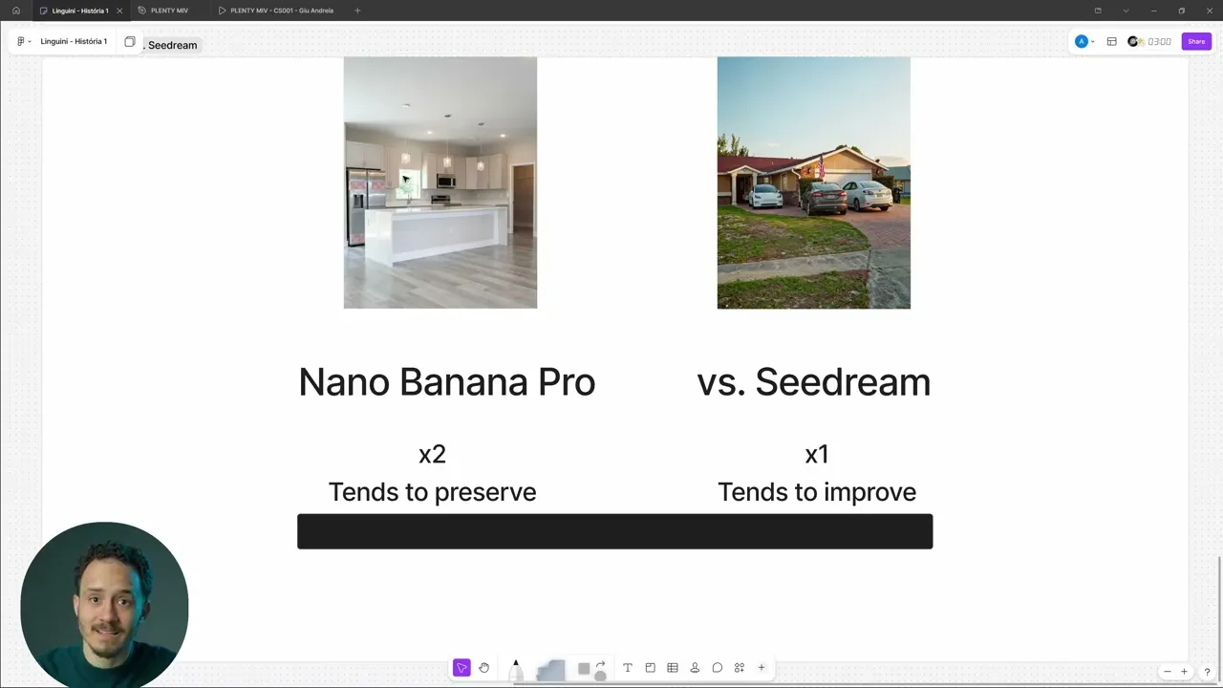Click the Linguini - História 1 file name
The image size is (1223, 688).
click(x=74, y=41)
